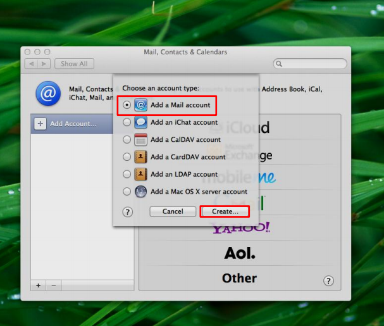Image resolution: width=384 pixels, height=326 pixels.
Task: Choose the Add a CardDAV account radio button
Action: 127,156
